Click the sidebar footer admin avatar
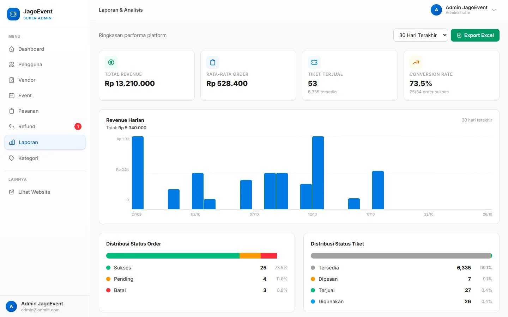Viewport: 508px width, 317px height. pos(11,306)
